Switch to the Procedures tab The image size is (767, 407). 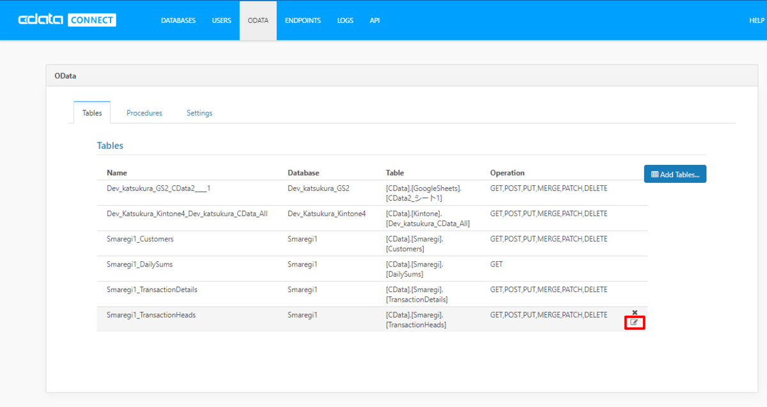point(144,113)
